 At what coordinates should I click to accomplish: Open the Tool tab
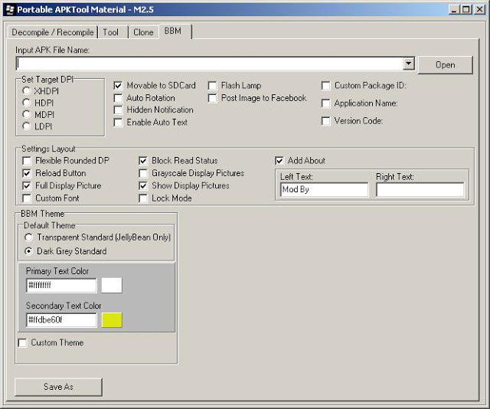pyautogui.click(x=111, y=32)
